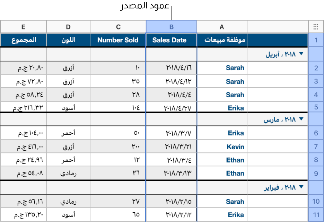The width and height of the screenshot is (324, 222).
Task: Select row 5 using its row number tab
Action: [316, 108]
